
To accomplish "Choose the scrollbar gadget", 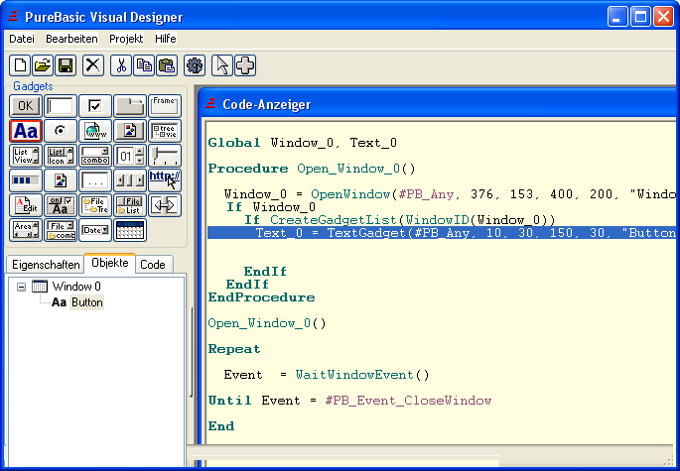I will click(130, 180).
